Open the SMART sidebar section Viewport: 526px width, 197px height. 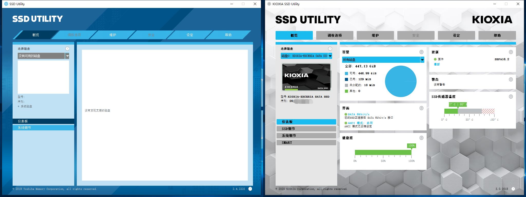coord(306,142)
